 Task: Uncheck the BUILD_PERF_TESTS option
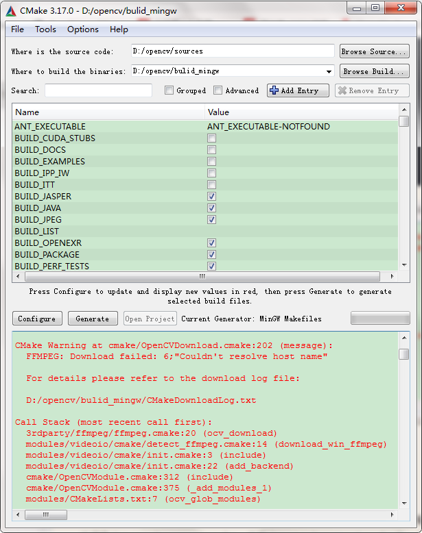[x=211, y=266]
